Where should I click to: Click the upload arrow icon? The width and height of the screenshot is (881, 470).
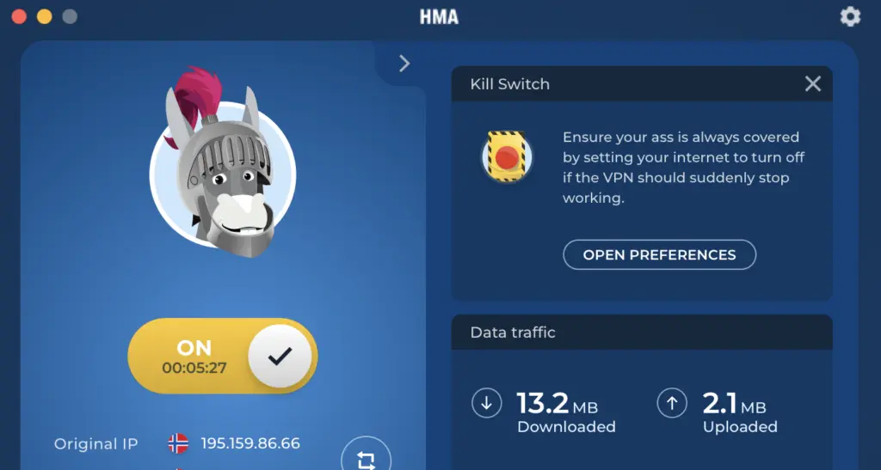672,403
